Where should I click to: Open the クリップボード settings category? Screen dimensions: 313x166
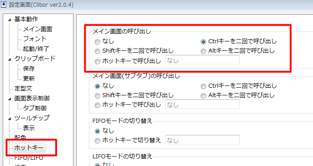click(35, 58)
